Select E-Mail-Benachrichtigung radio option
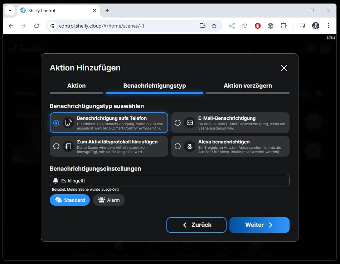 click(178, 123)
